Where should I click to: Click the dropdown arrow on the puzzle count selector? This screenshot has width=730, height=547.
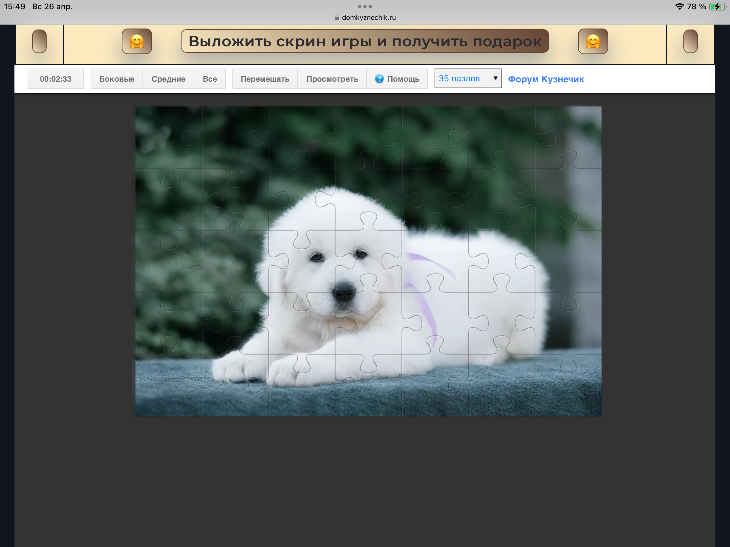(x=495, y=78)
